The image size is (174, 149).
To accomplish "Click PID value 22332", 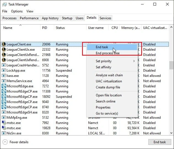I will [x=46, y=50].
